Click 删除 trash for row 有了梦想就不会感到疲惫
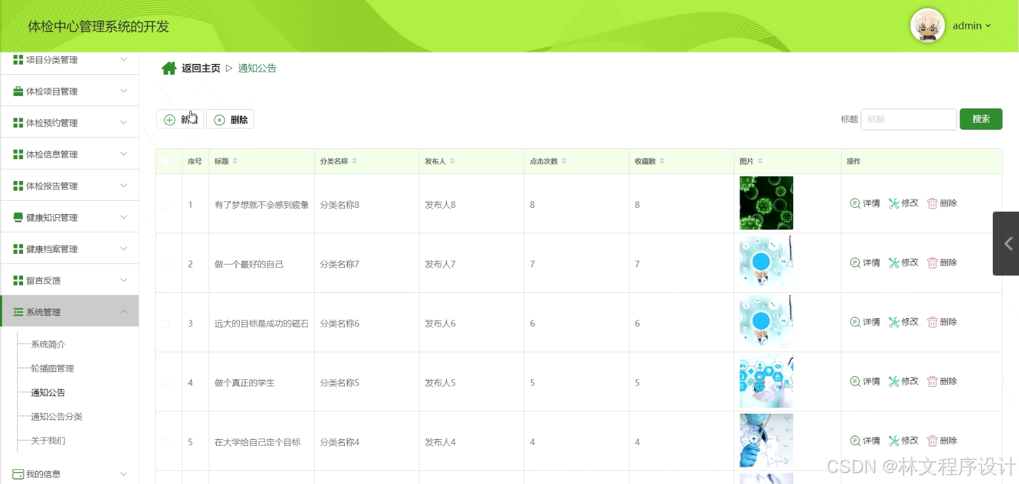Screen dimensions: 1019x484 pos(942,203)
